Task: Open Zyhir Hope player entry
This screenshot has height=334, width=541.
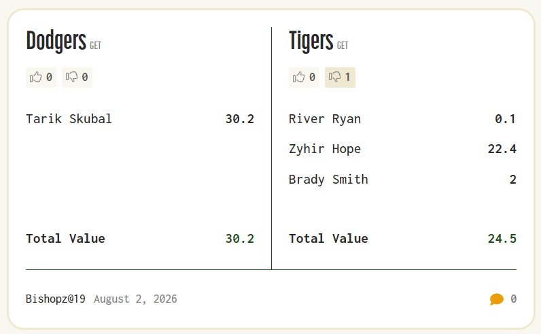Action: (x=325, y=149)
